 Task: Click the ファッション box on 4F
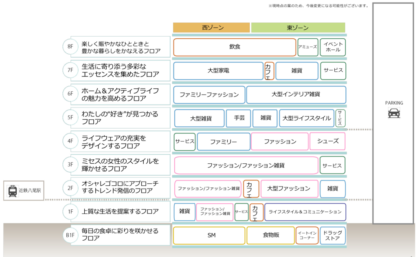[279, 142]
